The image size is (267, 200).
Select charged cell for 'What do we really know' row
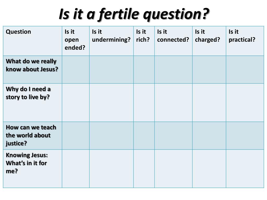point(209,70)
